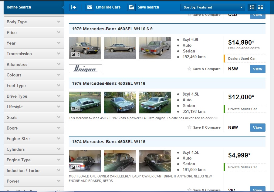Open Sort by: Featured dropdown
This screenshot has width=274, height=192.
[x=212, y=7]
